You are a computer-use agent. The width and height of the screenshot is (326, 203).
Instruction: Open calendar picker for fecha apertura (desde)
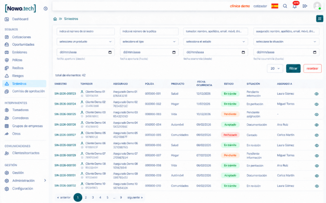tap(110, 52)
